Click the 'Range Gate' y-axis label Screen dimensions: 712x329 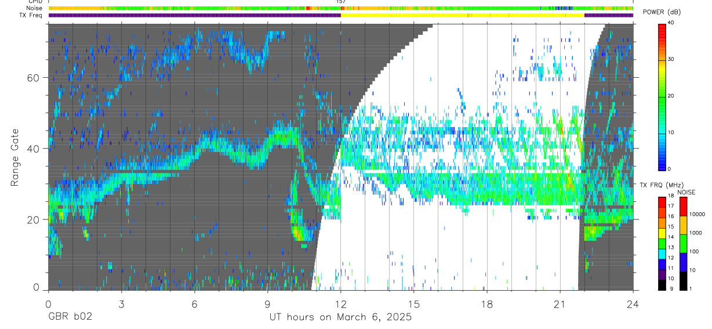pos(14,157)
